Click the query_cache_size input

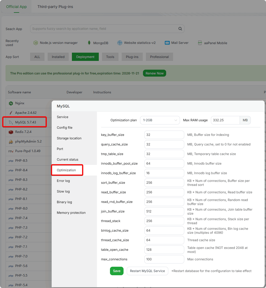point(164,144)
